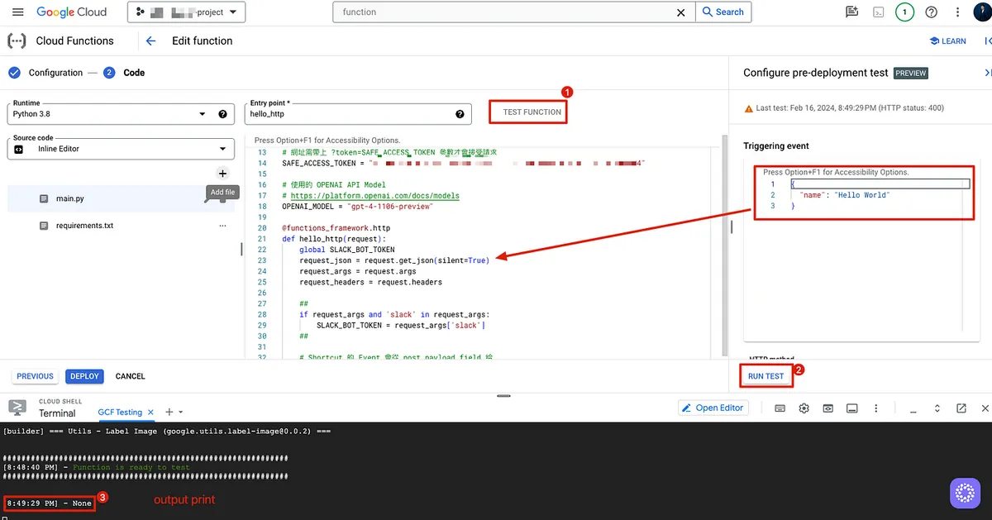Screen dimensions: 992x520
Task: Open Cloud Shell in a new window
Action: click(961, 408)
